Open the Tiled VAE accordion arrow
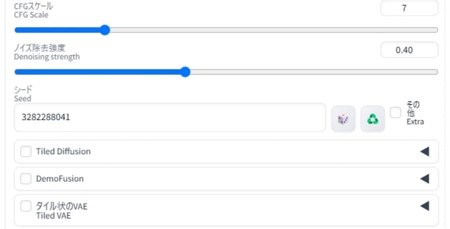Viewport: 450px width, 229px height. (x=424, y=206)
